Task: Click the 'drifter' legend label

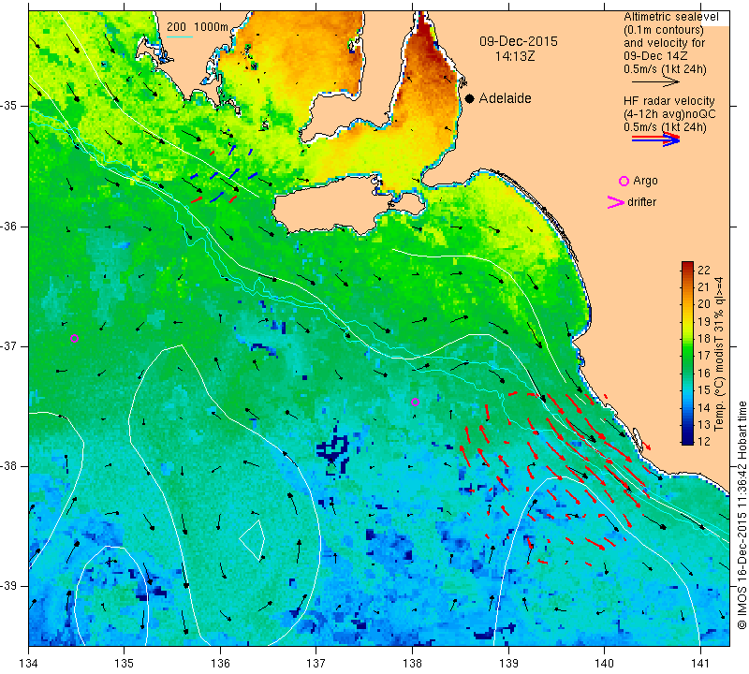Action: 642,202
